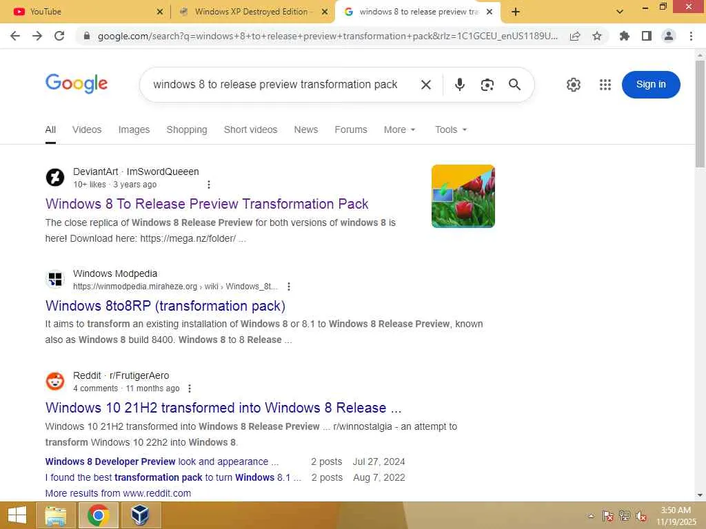Click the tulips result thumbnail
Screen dimensions: 706x529
coord(463,196)
